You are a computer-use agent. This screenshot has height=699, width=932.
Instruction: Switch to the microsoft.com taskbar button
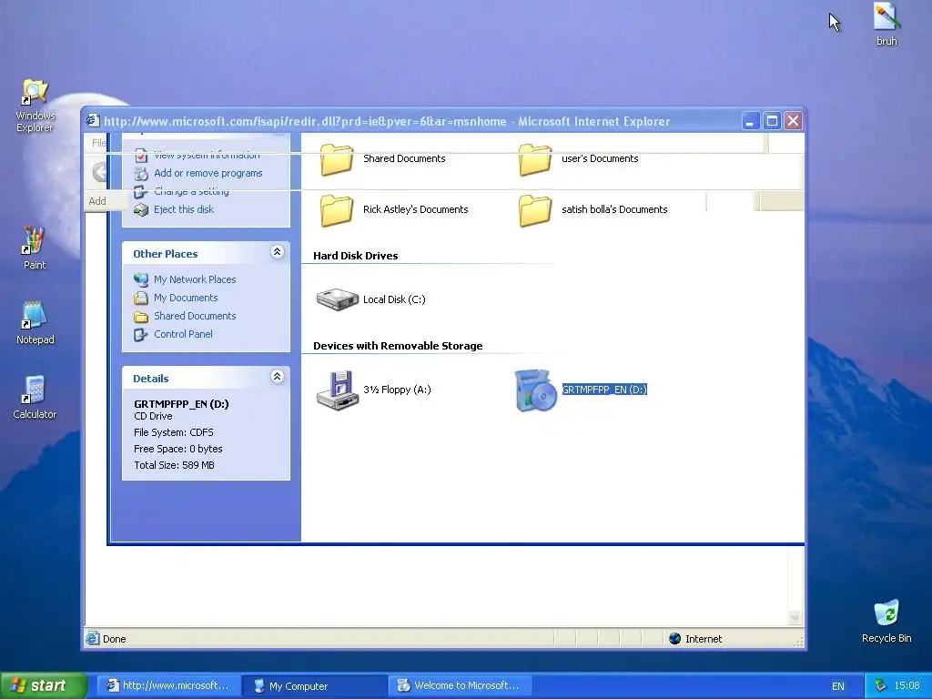(x=168, y=685)
